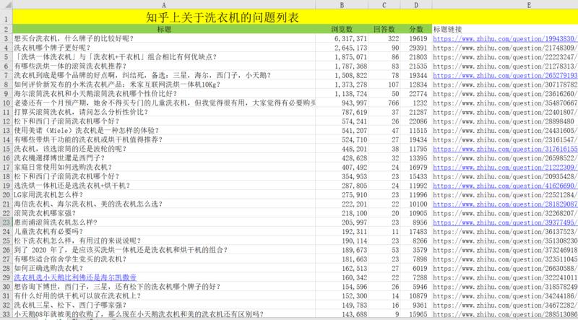This screenshot has width=578, height=320.
Task: Select the 分数 header cell
Action: (x=416, y=29)
